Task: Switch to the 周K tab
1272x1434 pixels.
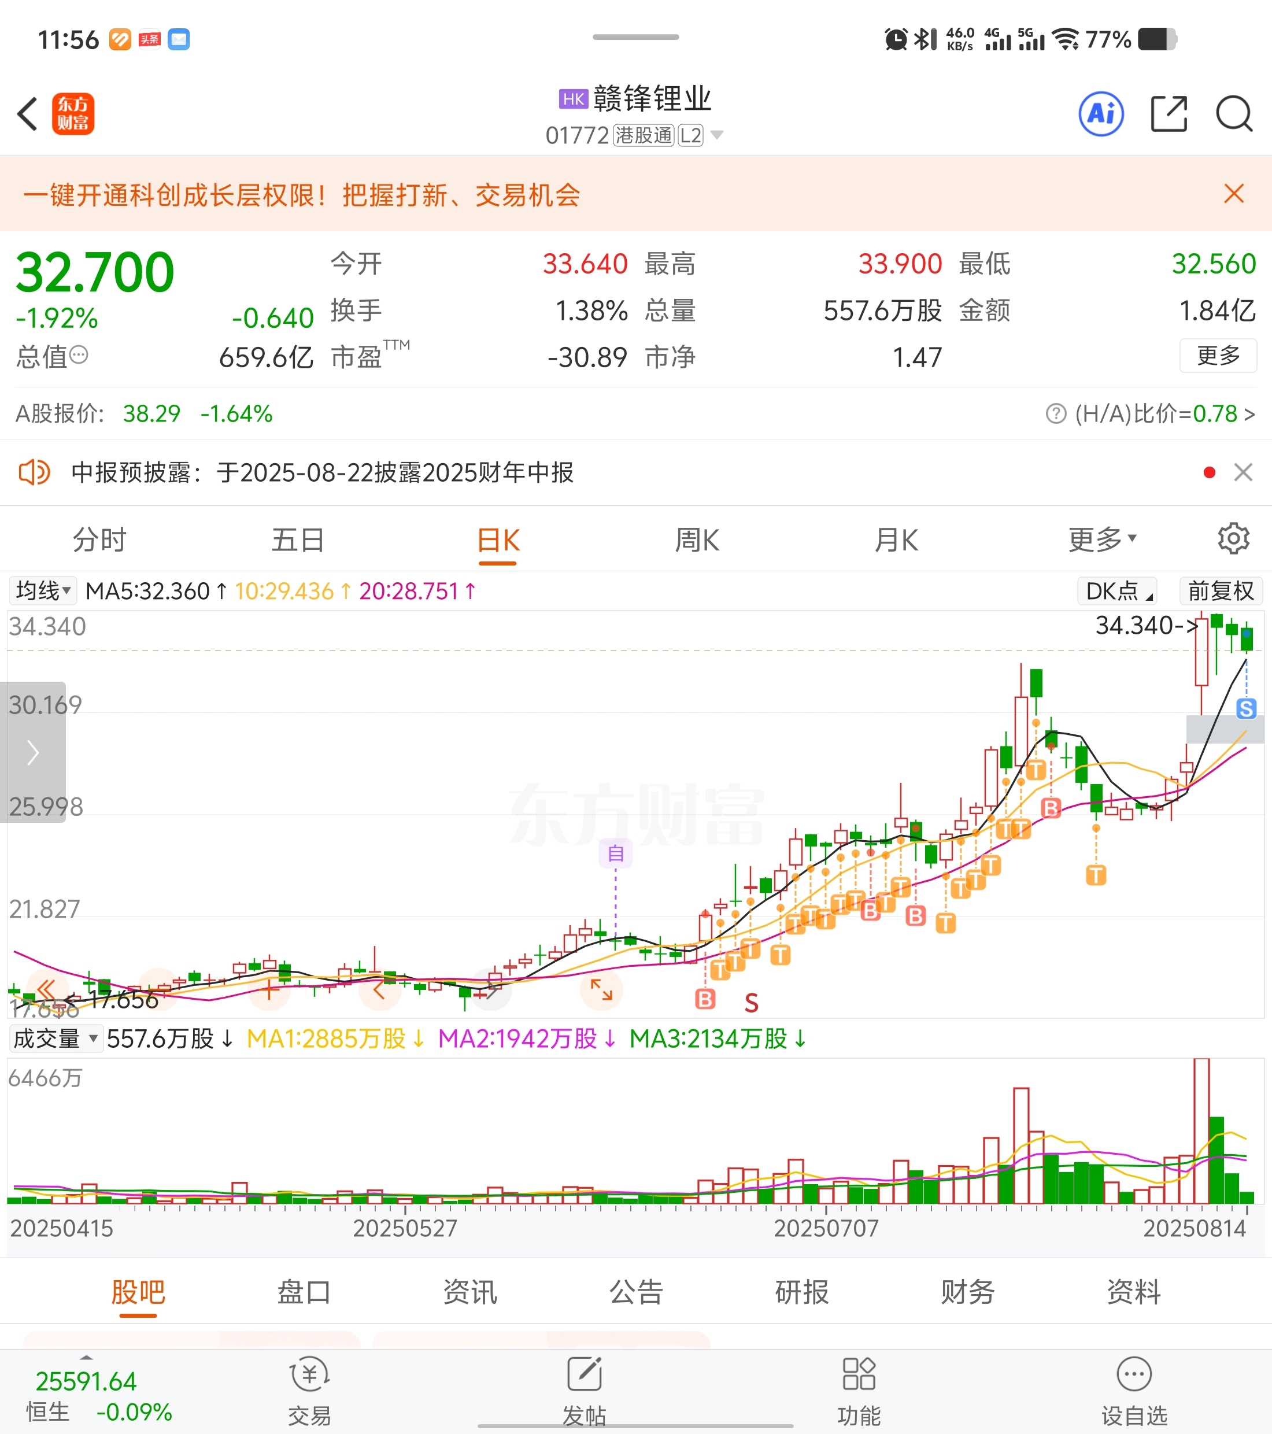Action: pyautogui.click(x=697, y=540)
